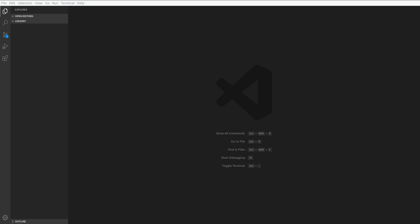Open Run and Debug view icon

click(x=5, y=46)
